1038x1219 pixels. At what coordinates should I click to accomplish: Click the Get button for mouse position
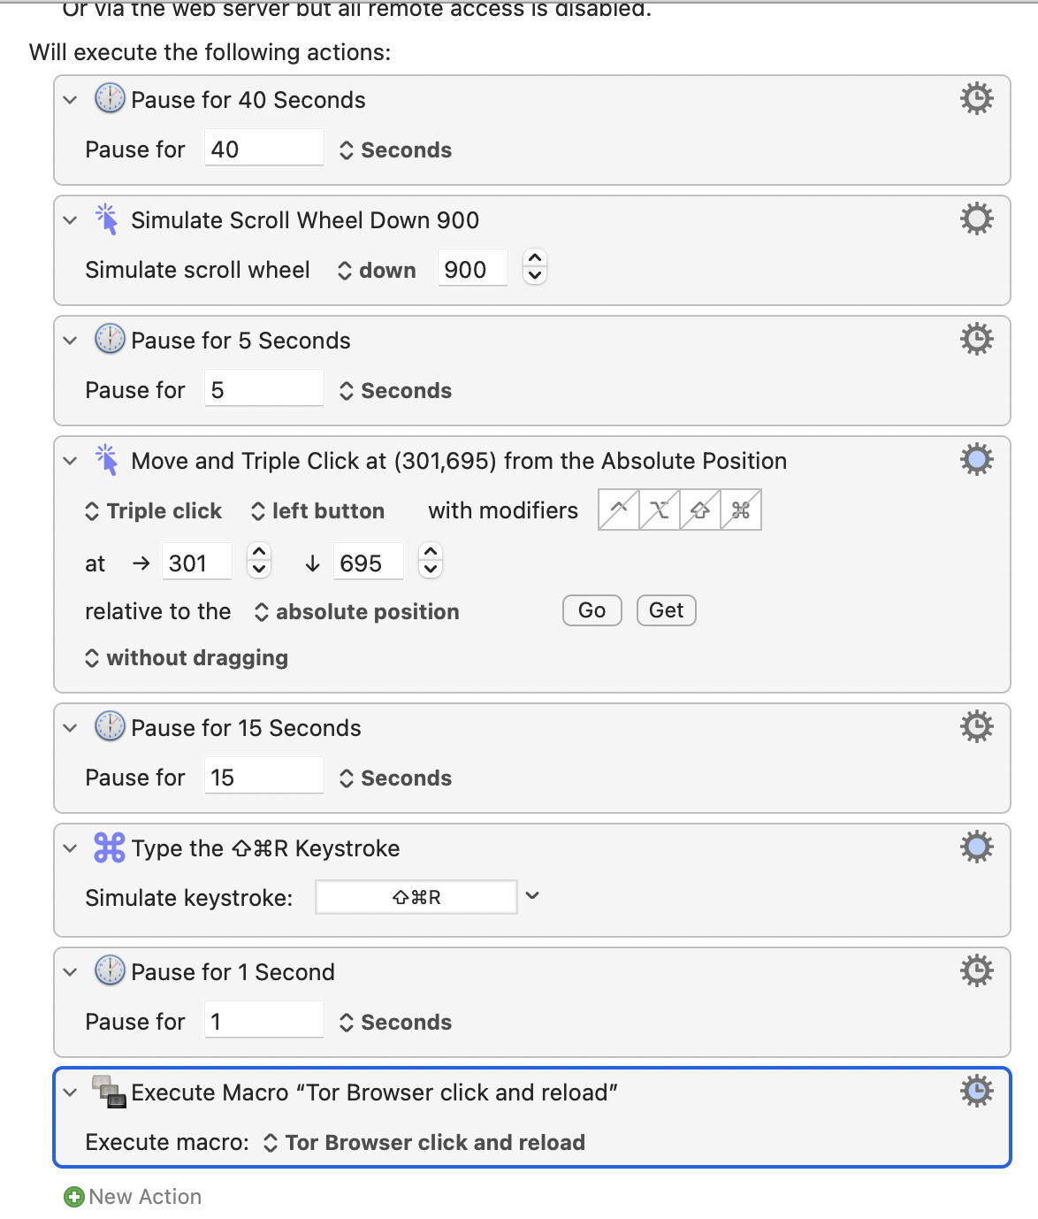click(667, 610)
